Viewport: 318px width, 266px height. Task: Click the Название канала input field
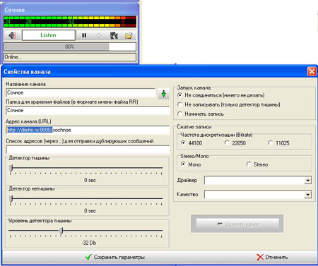pos(81,92)
